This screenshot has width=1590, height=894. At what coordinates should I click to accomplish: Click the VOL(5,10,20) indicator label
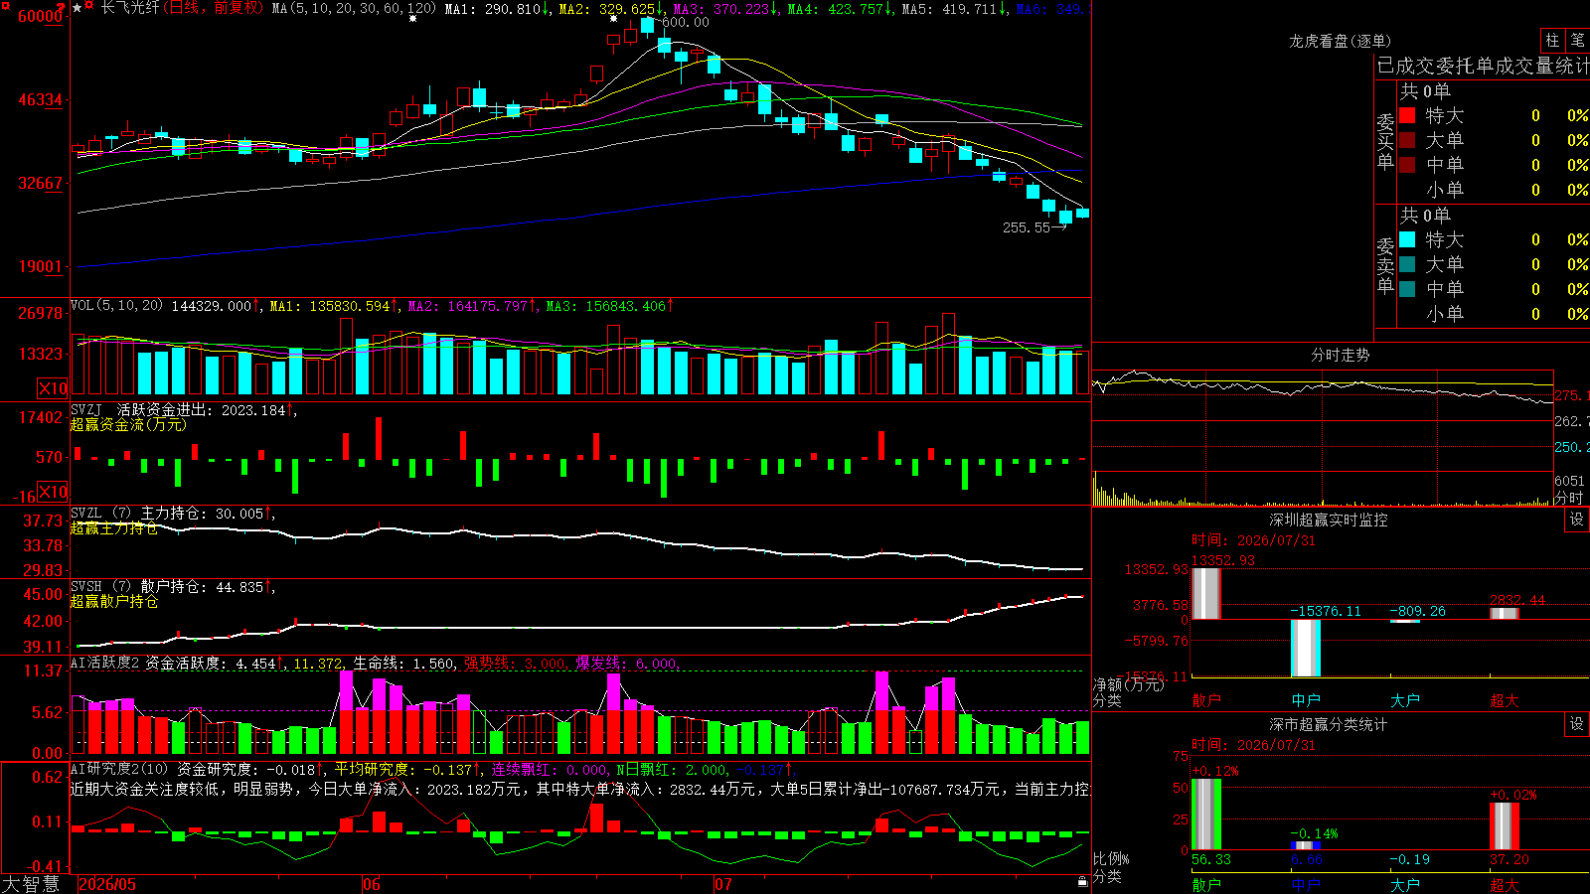(x=117, y=305)
